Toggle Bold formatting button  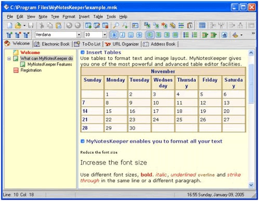coord(114,35)
